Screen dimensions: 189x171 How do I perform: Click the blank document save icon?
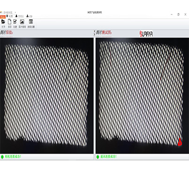9,22
